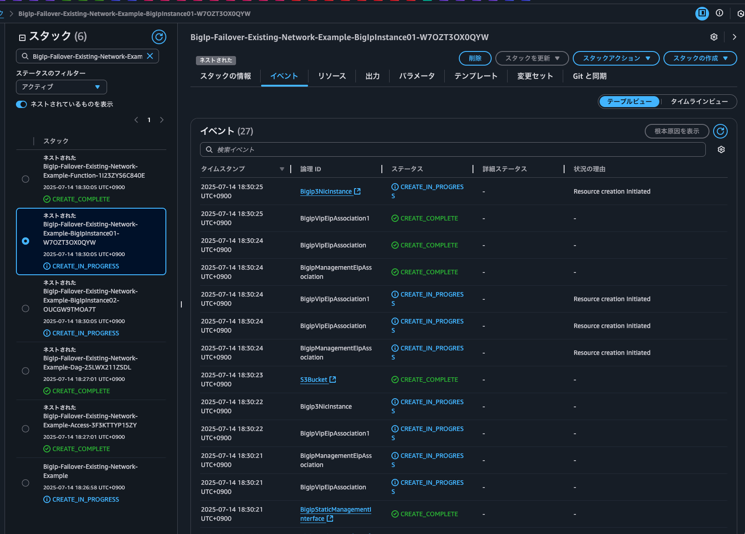This screenshot has width=745, height=534.
Task: Switch to timeline view
Action: coord(699,102)
